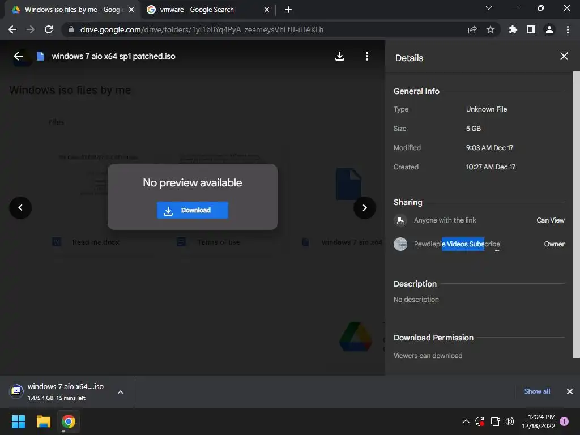Click the Unknown File type value
This screenshot has width=580, height=435.
[486, 109]
